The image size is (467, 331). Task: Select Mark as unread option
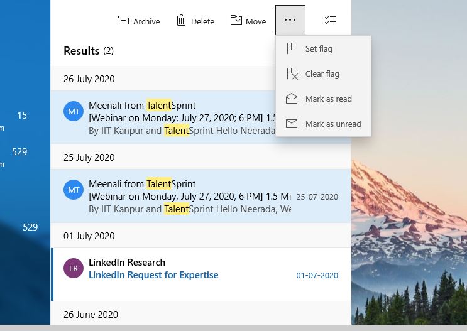point(324,124)
